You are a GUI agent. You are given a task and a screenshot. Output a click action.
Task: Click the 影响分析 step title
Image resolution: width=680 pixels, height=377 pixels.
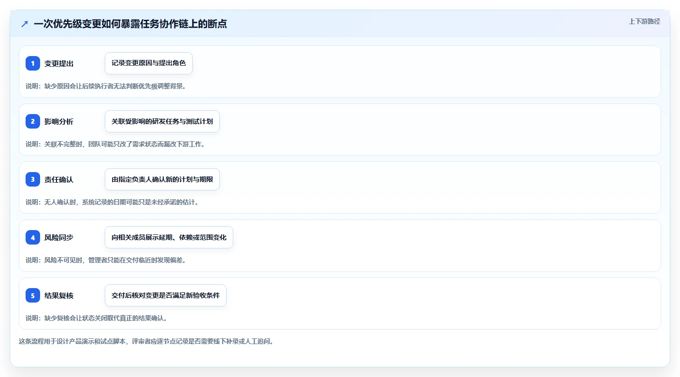pos(59,121)
